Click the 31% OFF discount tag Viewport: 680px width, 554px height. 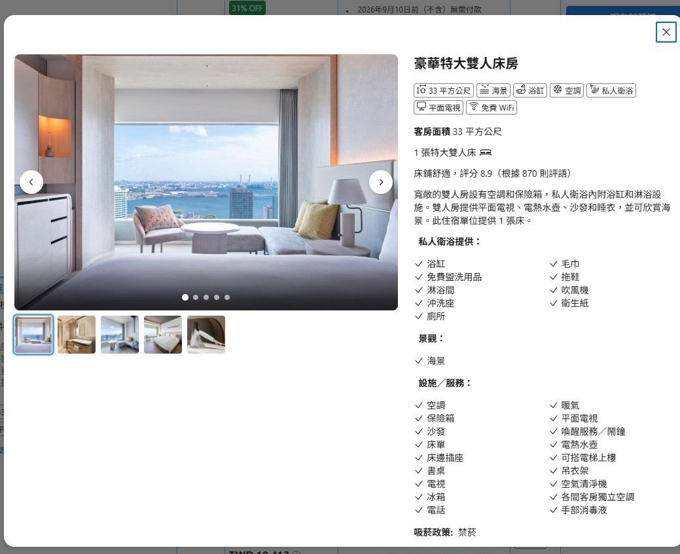tap(247, 8)
